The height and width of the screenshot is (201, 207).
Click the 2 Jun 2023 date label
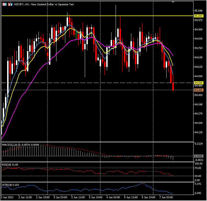point(7,197)
